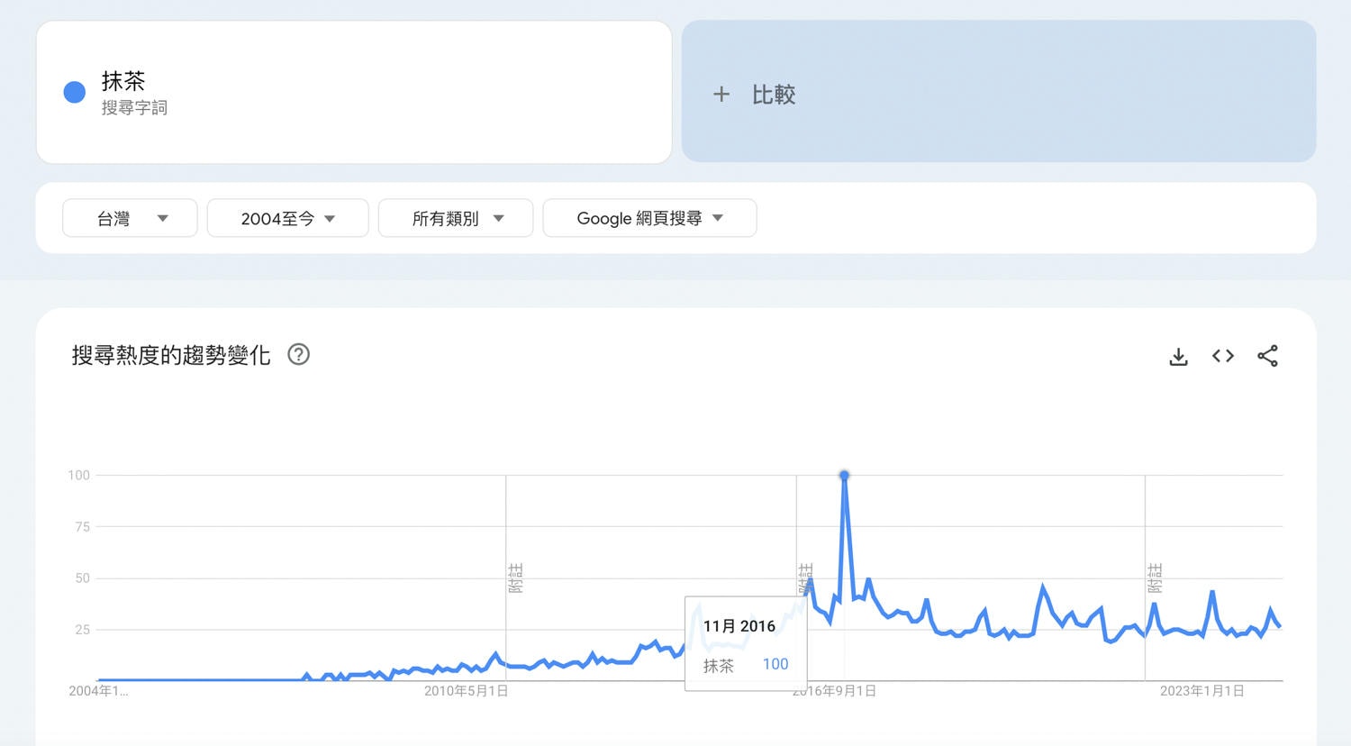Image resolution: width=1351 pixels, height=746 pixels.
Task: Click the 25 y-axis label
Action: point(83,629)
